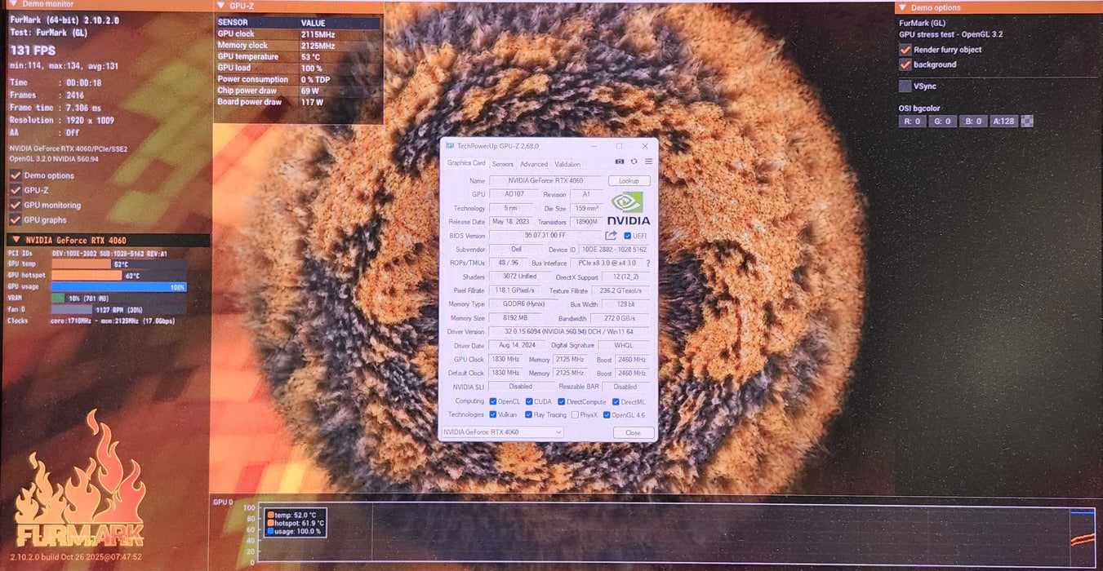Open the GPU selection dropdown in GPU-Z
Image resolution: width=1103 pixels, height=571 pixels.
click(x=502, y=432)
